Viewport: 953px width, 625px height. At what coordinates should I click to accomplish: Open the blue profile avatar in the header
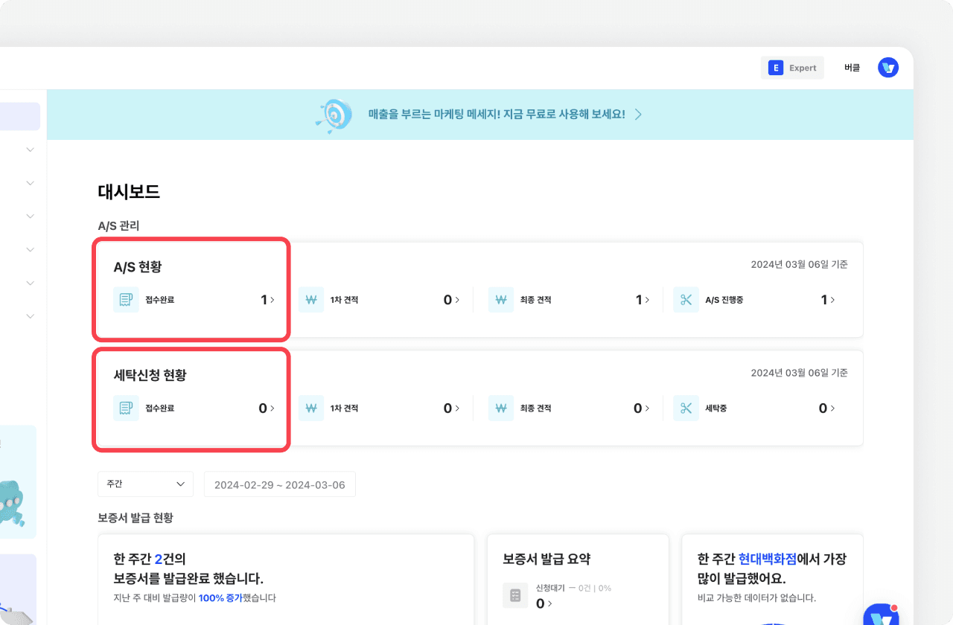coord(888,68)
